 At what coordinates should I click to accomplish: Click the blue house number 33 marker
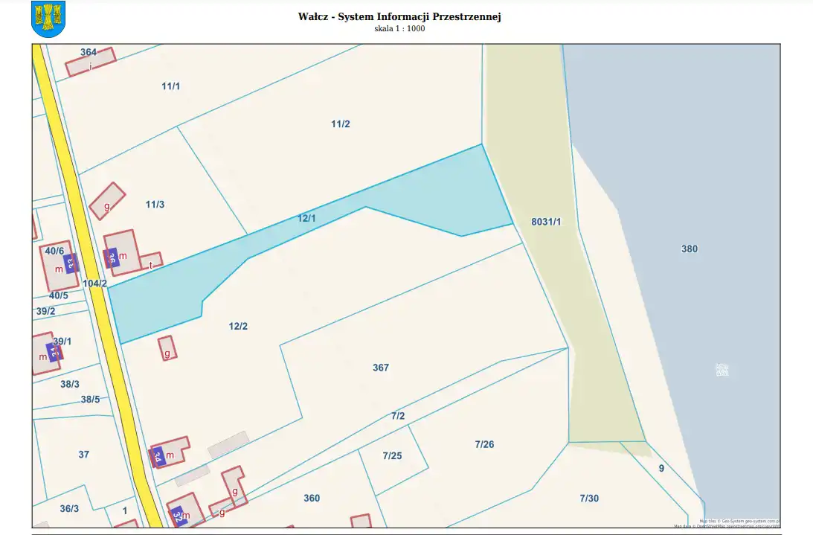click(x=71, y=263)
